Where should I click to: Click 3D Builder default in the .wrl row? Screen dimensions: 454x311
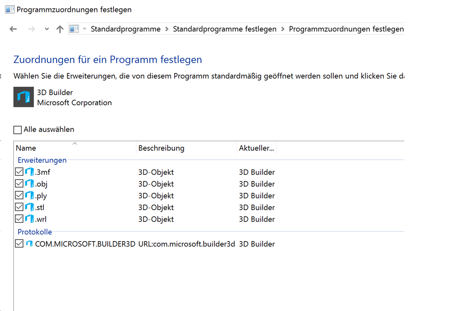click(257, 219)
